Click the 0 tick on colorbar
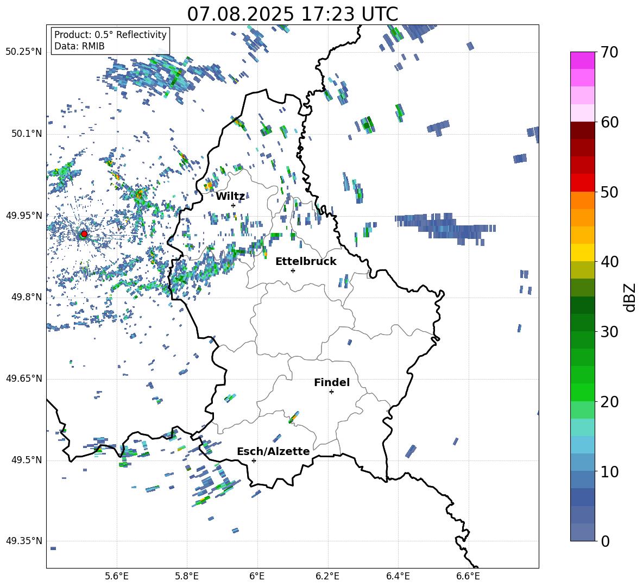 tap(605, 541)
